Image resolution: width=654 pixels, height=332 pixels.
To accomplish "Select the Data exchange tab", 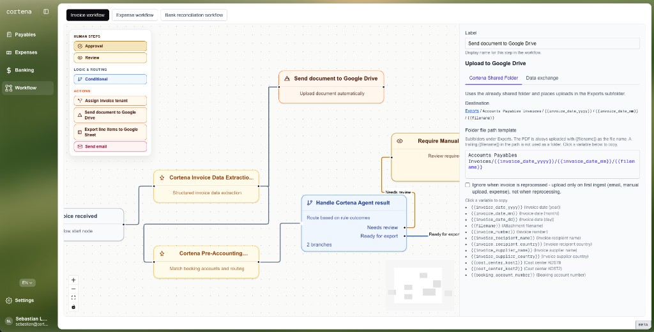I will (542, 78).
